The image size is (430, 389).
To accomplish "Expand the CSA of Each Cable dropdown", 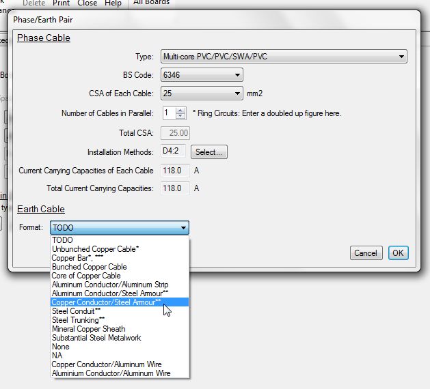I will coord(202,93).
